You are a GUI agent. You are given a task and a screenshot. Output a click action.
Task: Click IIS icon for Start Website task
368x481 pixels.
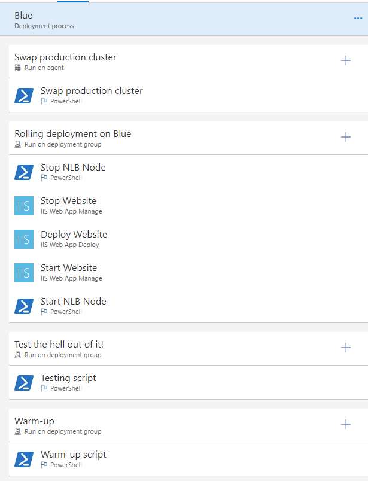tap(24, 273)
